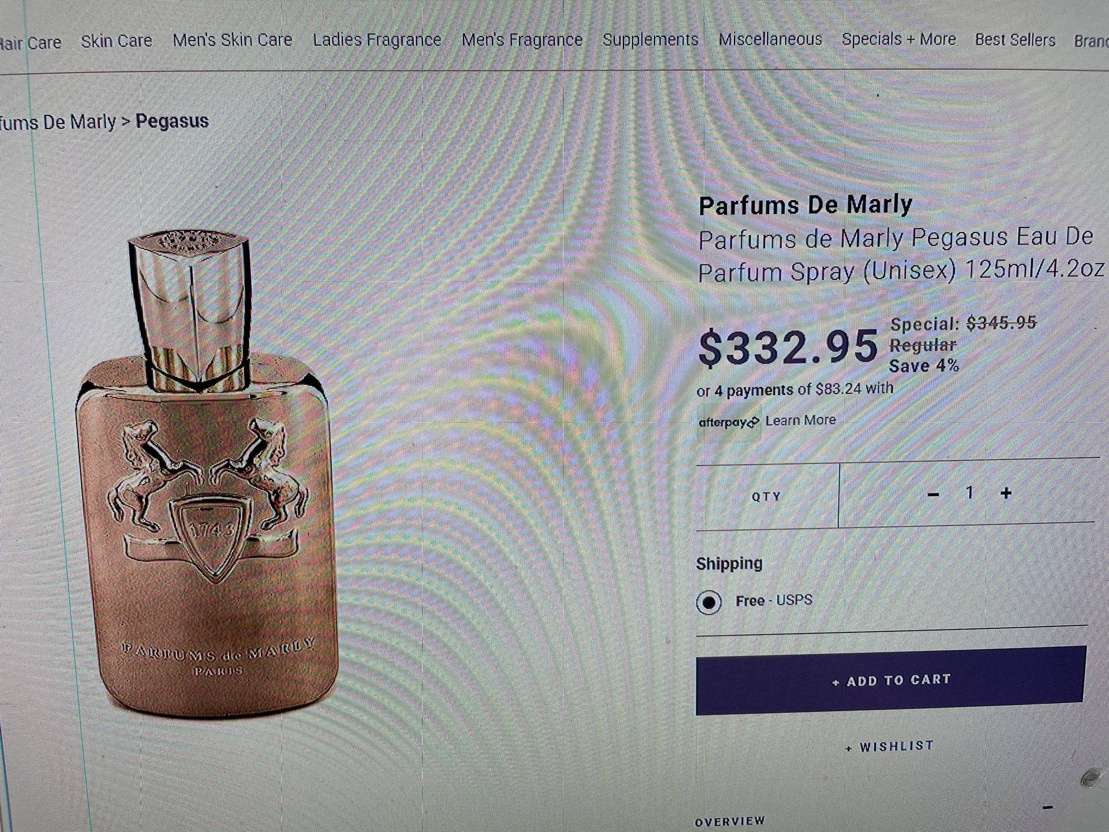
Task: Increase quantity with the plus icon
Action: pos(1006,493)
